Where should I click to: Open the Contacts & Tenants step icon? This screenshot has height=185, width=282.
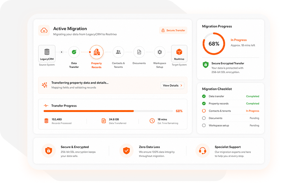[x=118, y=52]
